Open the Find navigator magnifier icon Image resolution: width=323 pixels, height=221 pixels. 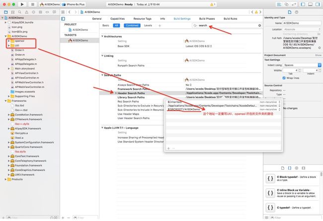(19, 12)
